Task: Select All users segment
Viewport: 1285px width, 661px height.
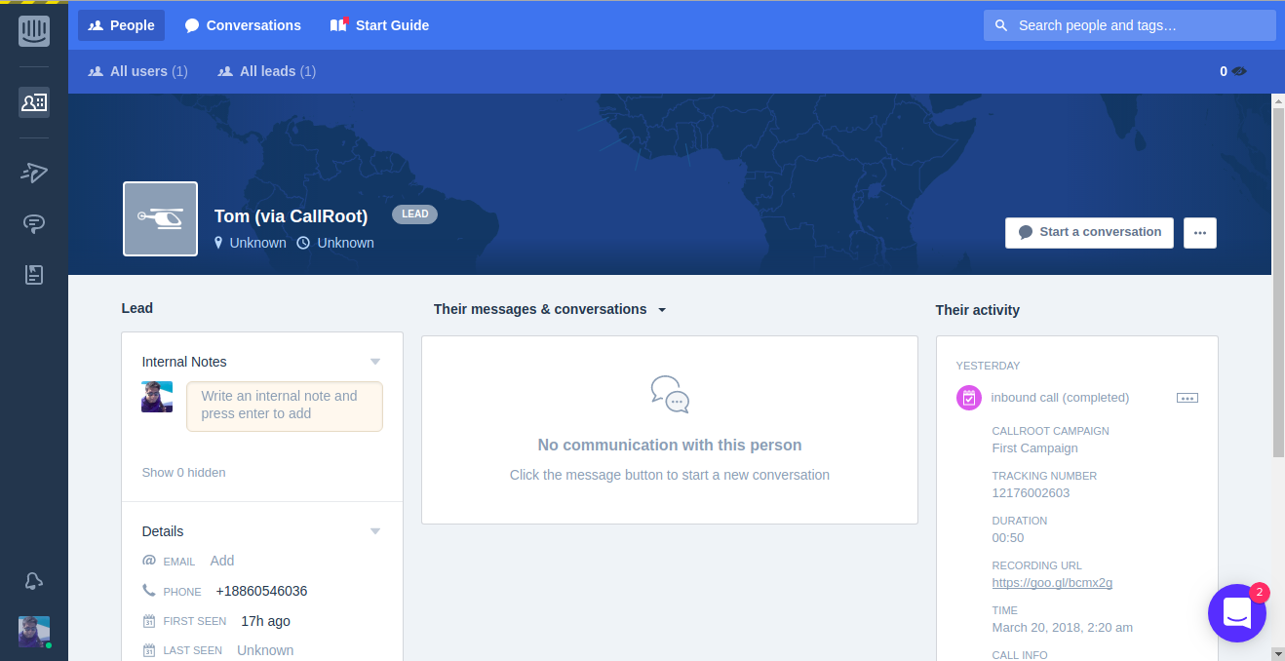Action: [x=137, y=71]
